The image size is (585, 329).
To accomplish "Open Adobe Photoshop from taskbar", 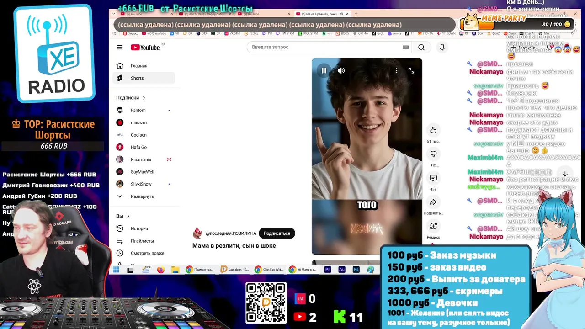I will click(x=356, y=270).
